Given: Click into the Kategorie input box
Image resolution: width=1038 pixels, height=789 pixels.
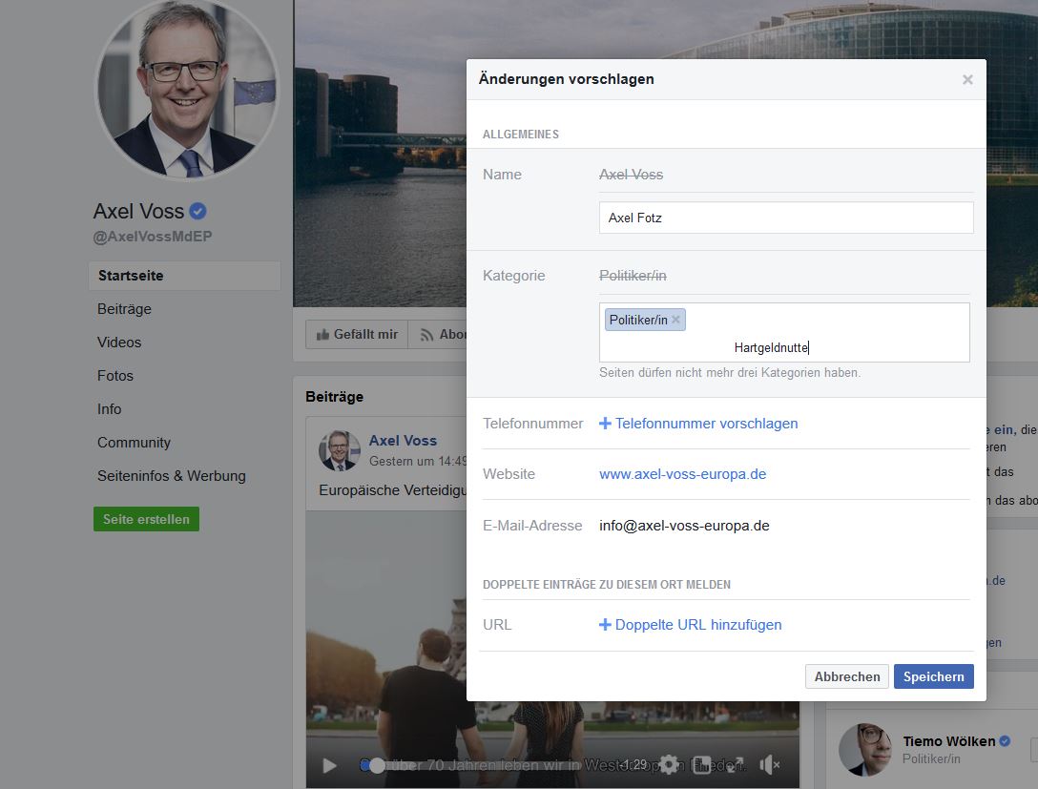Looking at the screenshot, I should [x=784, y=332].
